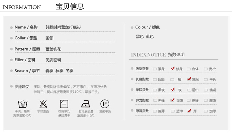Check the 加厚 thickness checkbox
This screenshot has width=232, height=134.
pos(206,111)
